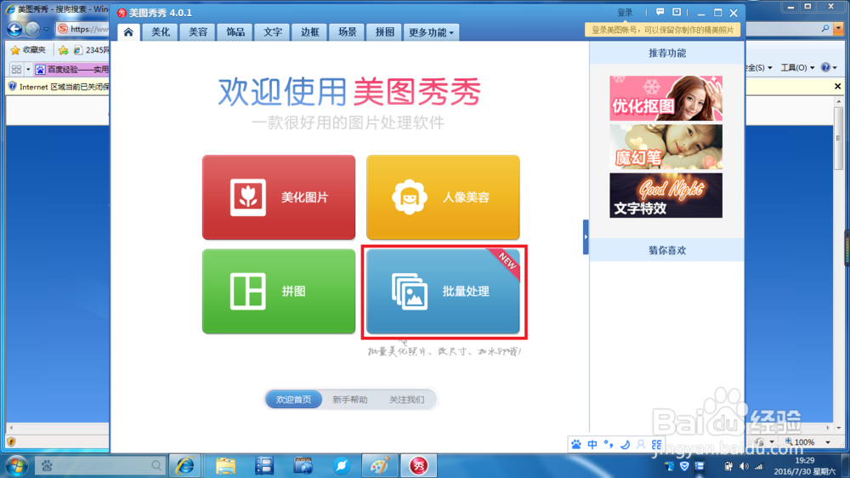The height and width of the screenshot is (478, 850).
Task: Click 关注我们 at the bottom
Action: [406, 400]
